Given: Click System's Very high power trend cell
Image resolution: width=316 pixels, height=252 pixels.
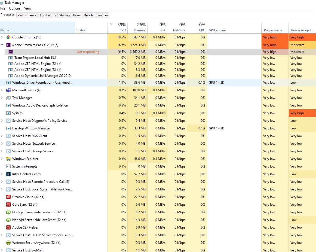Looking at the screenshot, I should (302, 113).
